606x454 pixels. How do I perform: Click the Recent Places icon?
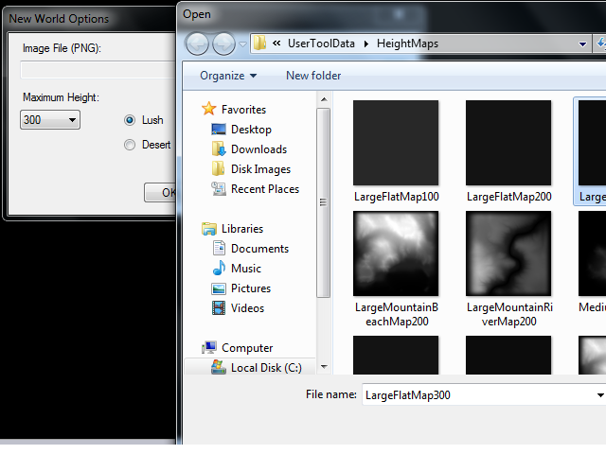tap(219, 189)
